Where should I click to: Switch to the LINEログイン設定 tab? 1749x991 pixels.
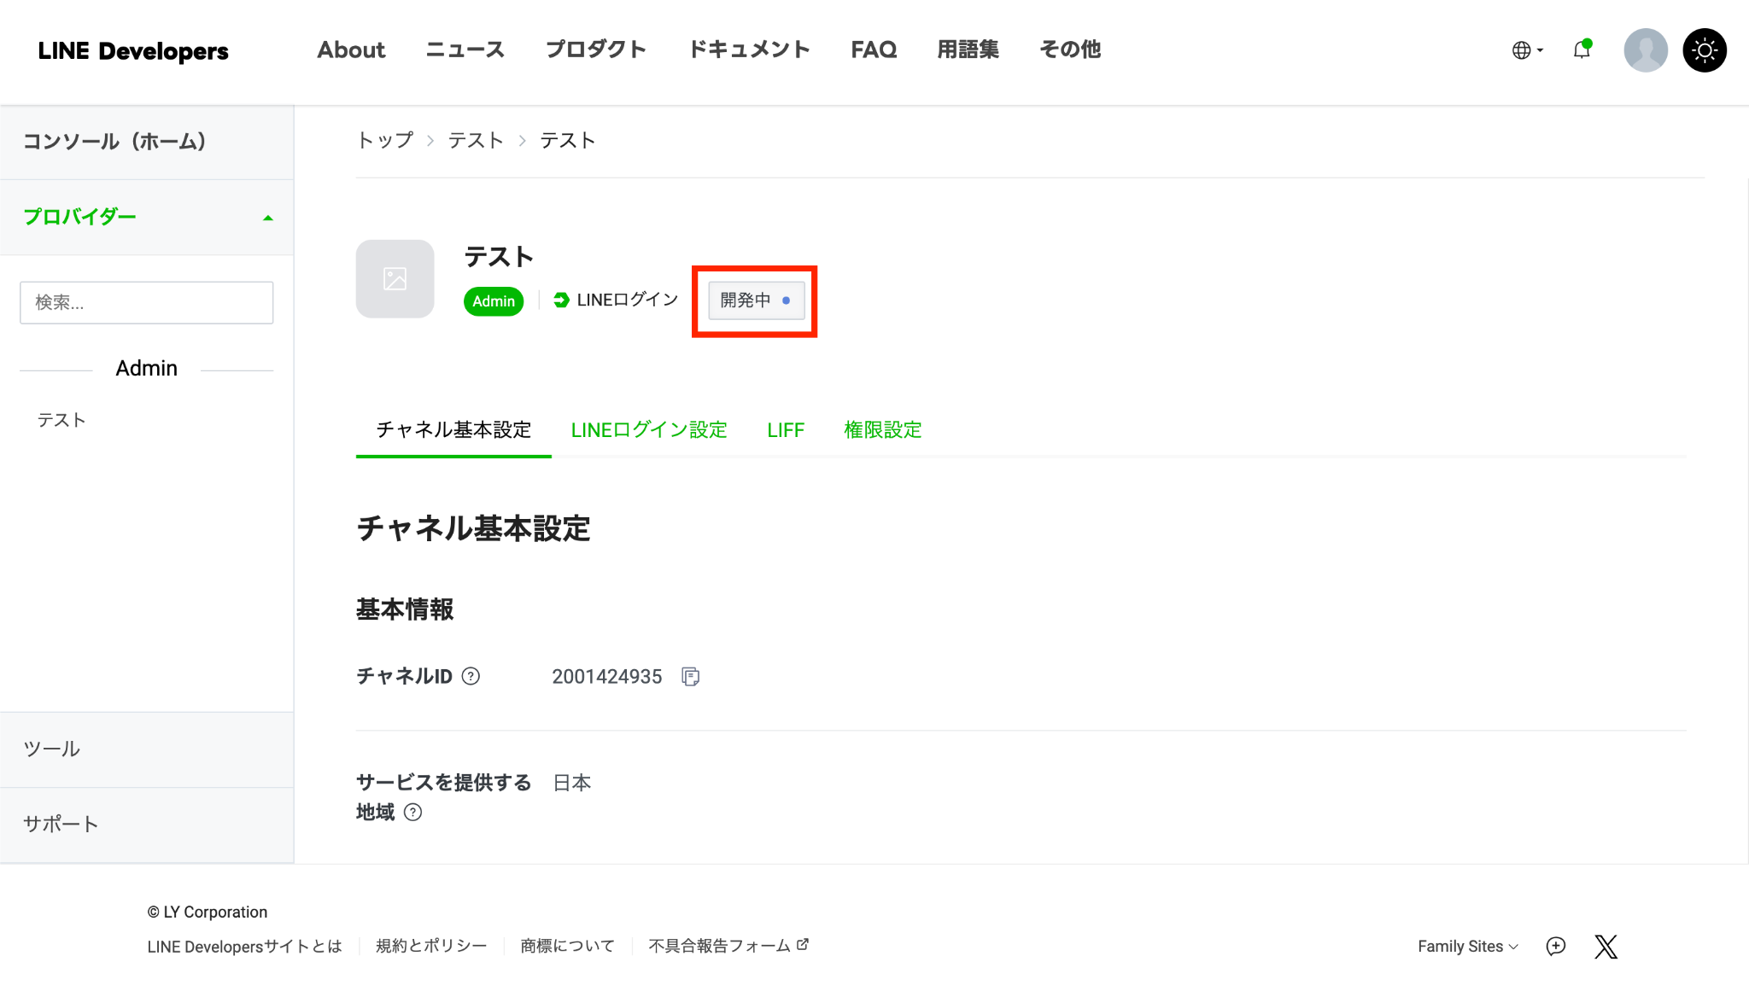[649, 430]
